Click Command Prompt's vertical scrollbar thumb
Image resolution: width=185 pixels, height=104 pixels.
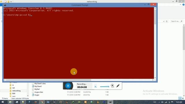[155, 17]
